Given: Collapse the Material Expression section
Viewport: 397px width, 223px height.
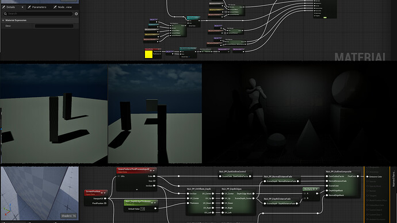Looking at the screenshot, I should [x=3, y=20].
